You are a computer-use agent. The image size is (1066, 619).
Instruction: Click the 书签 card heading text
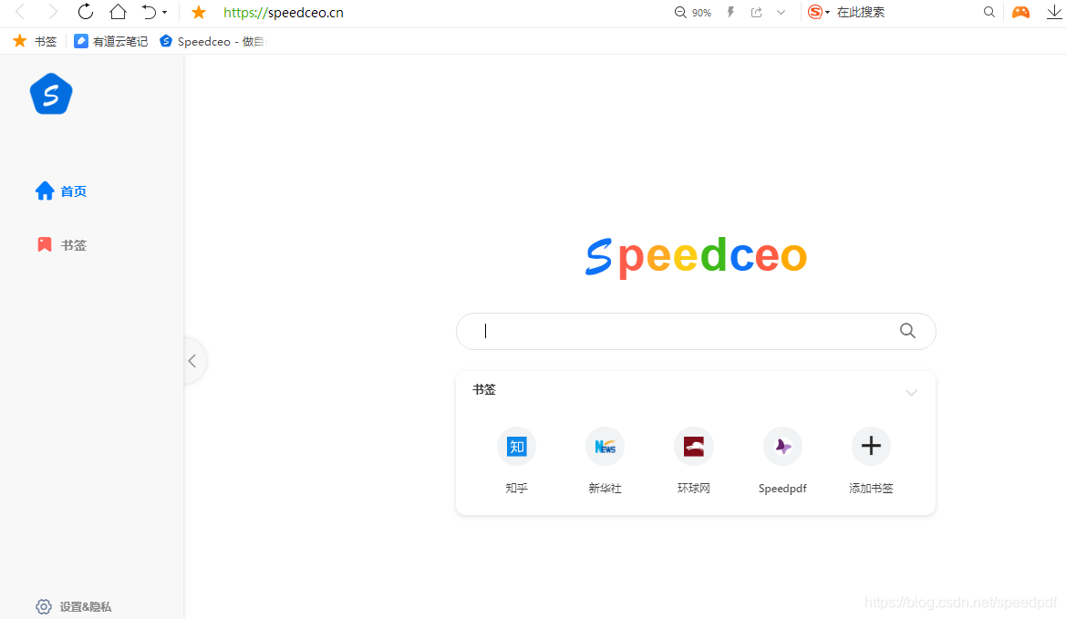pyautogui.click(x=484, y=389)
